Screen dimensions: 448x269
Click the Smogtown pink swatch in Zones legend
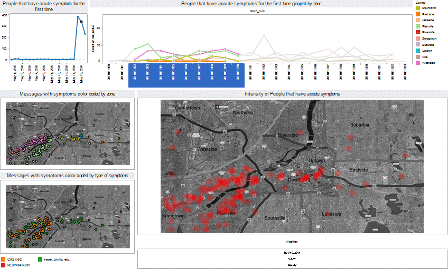point(418,39)
